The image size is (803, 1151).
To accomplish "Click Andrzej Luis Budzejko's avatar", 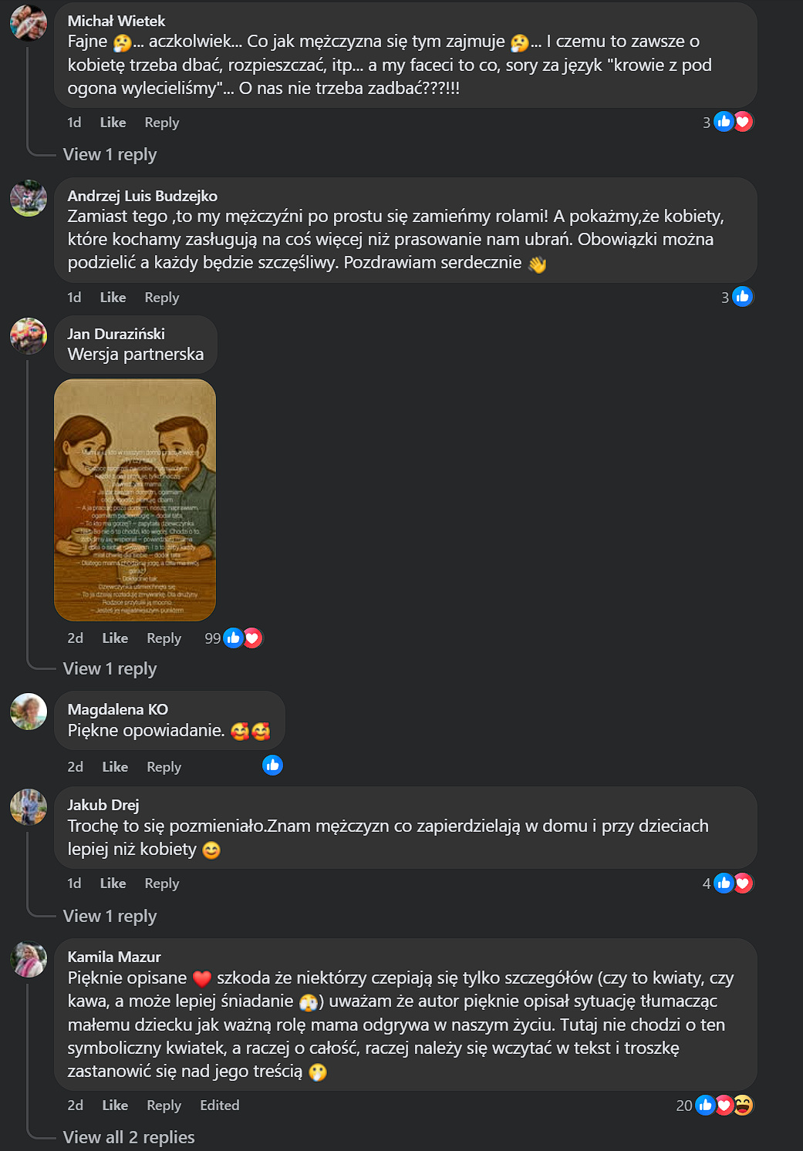I will (x=29, y=198).
